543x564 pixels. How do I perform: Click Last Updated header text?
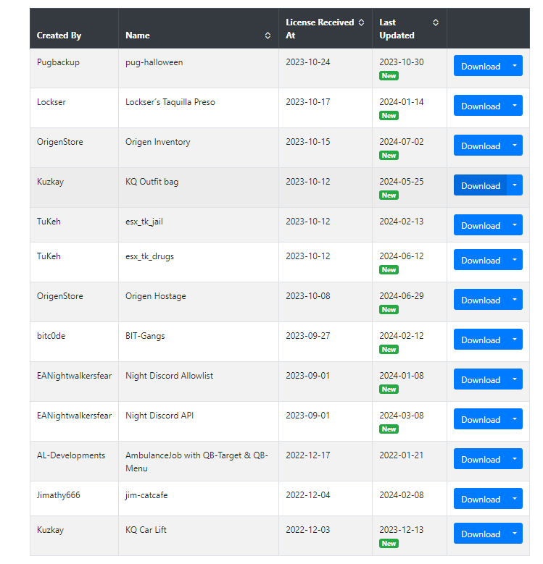397,29
